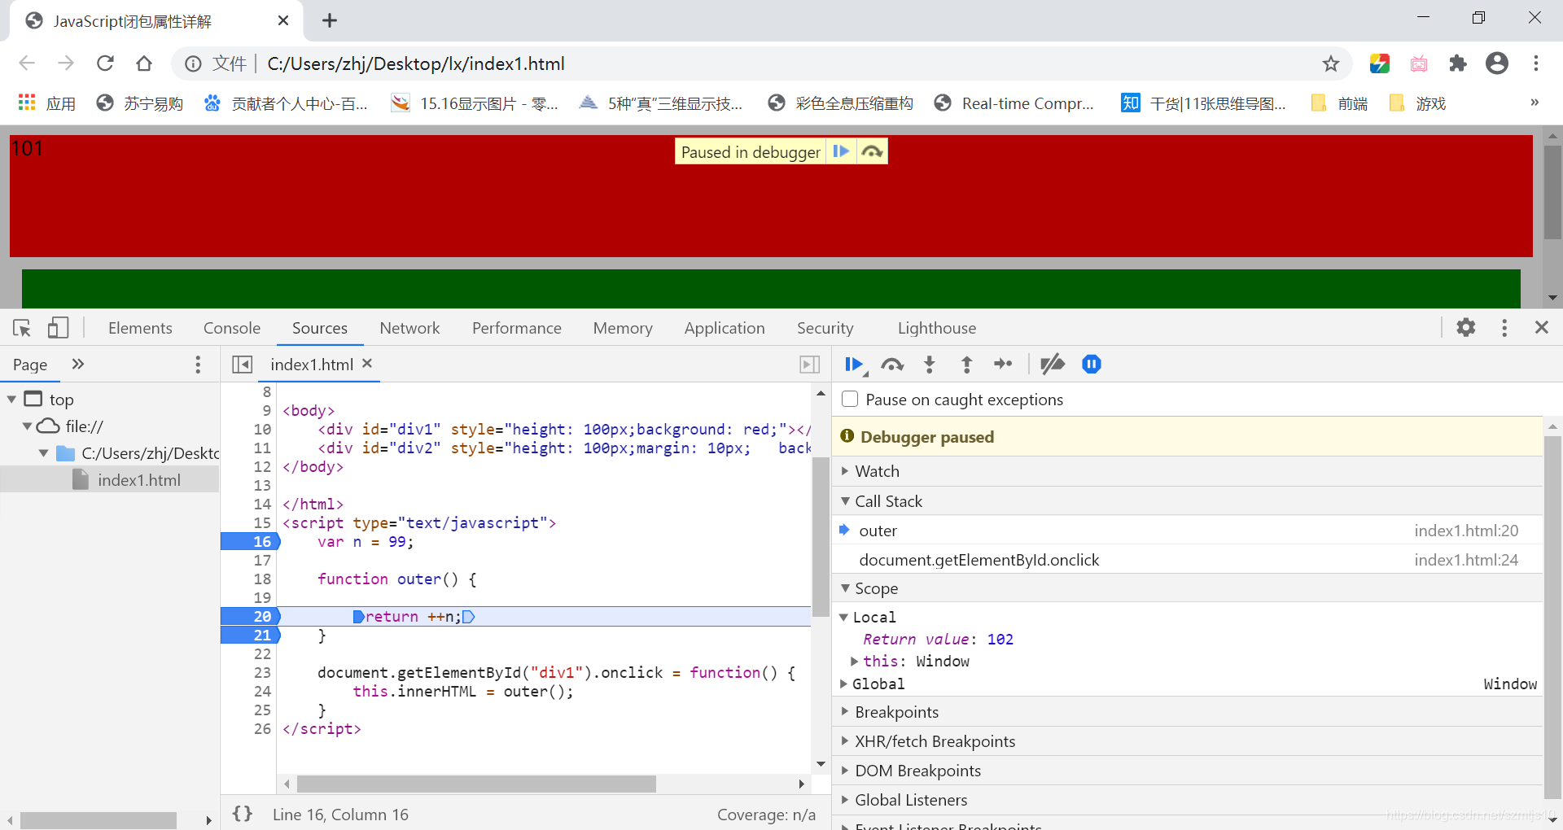Screen dimensions: 1563x830
Task: Open the 应用 apps shortcut
Action: pos(46,103)
